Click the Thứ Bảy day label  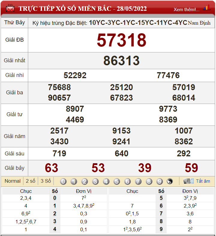point(14,22)
